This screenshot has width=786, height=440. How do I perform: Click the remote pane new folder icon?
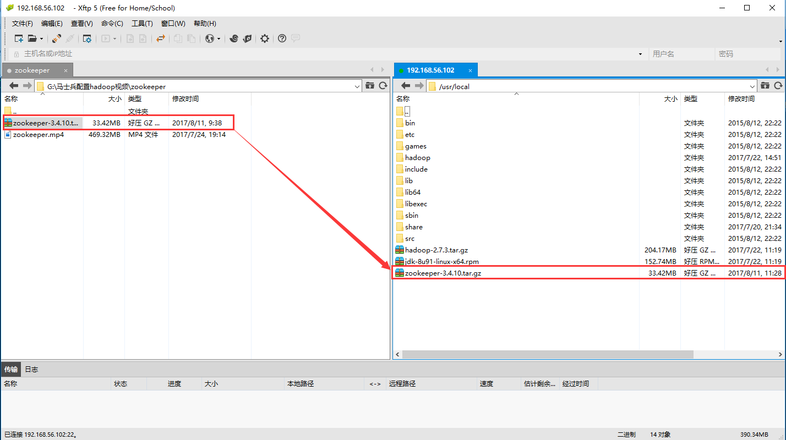click(x=765, y=86)
